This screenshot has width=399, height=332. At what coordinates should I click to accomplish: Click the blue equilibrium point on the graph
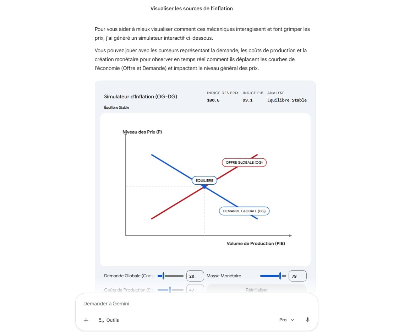tap(204, 186)
